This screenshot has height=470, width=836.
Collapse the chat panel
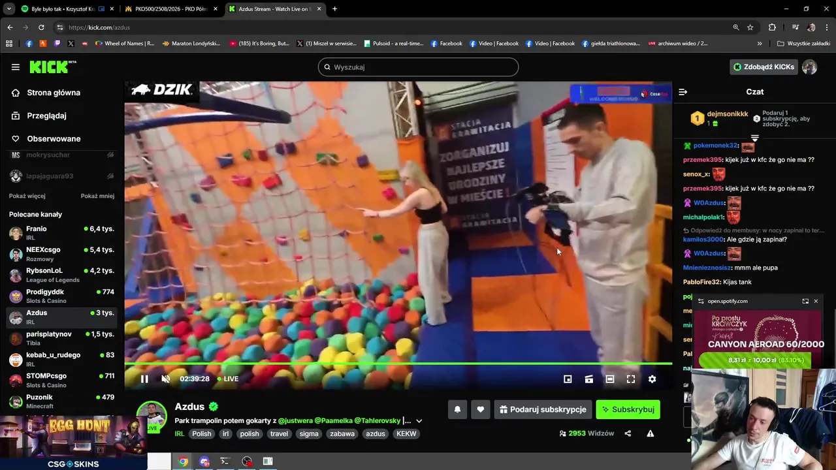coord(683,92)
